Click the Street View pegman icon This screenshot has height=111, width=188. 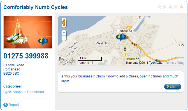coord(64,23)
